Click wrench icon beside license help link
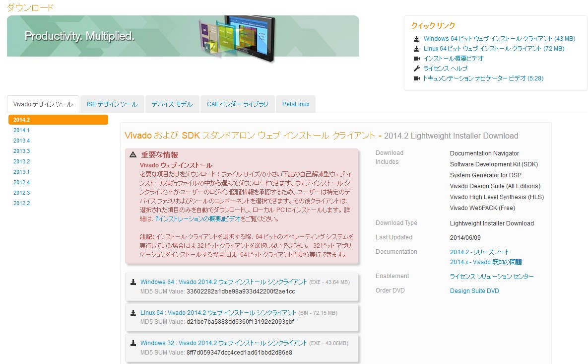This screenshot has width=588, height=364. (416, 69)
